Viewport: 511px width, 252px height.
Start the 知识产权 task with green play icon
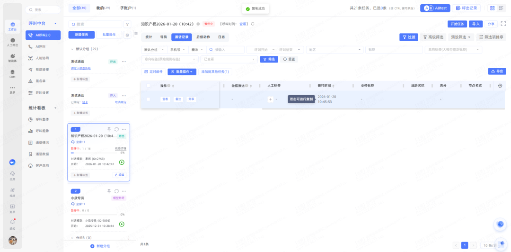[122, 162]
